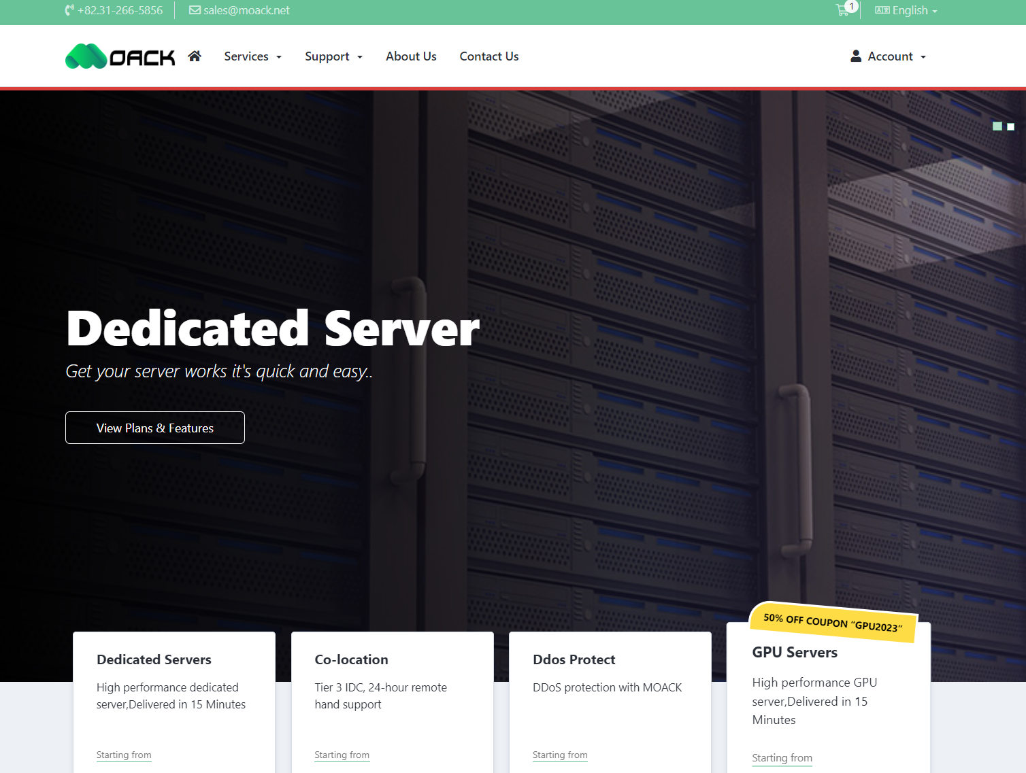Screen dimensions: 1026x773
Task: Click the sales@moack.net email link
Action: click(246, 10)
